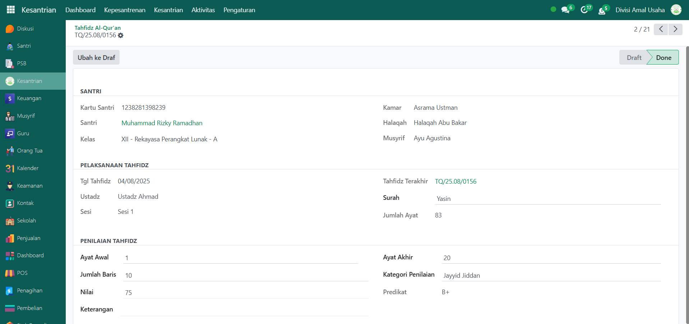Open the Keuangan module icon
Screen dimensions: 689x324
tap(10, 98)
